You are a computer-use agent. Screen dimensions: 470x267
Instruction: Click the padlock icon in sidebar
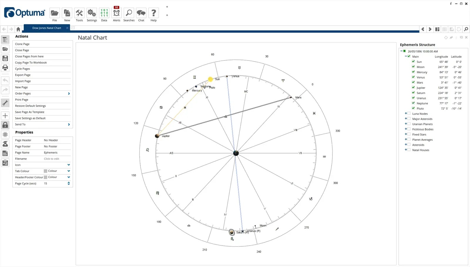[5, 125]
